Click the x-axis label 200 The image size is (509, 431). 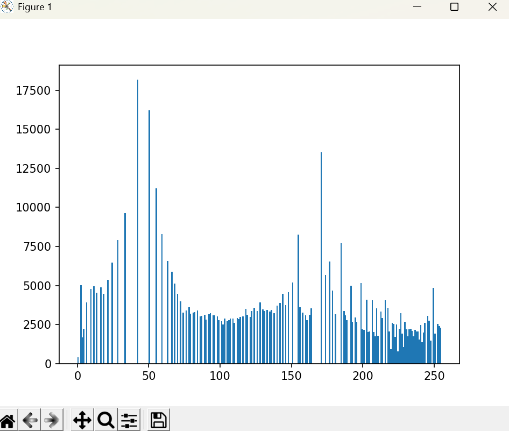pyautogui.click(x=363, y=376)
